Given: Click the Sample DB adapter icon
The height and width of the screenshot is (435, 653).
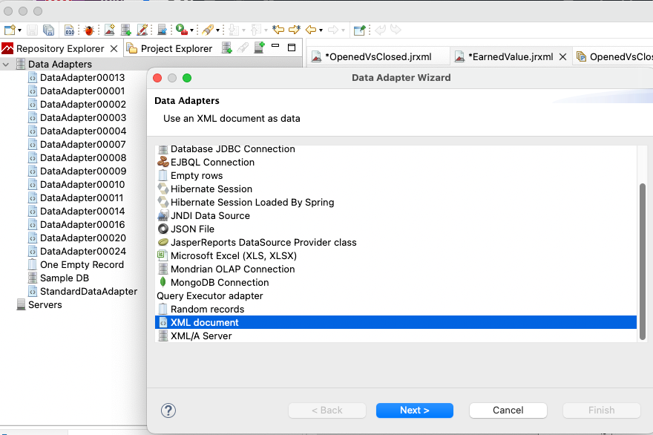Looking at the screenshot, I should (x=33, y=278).
